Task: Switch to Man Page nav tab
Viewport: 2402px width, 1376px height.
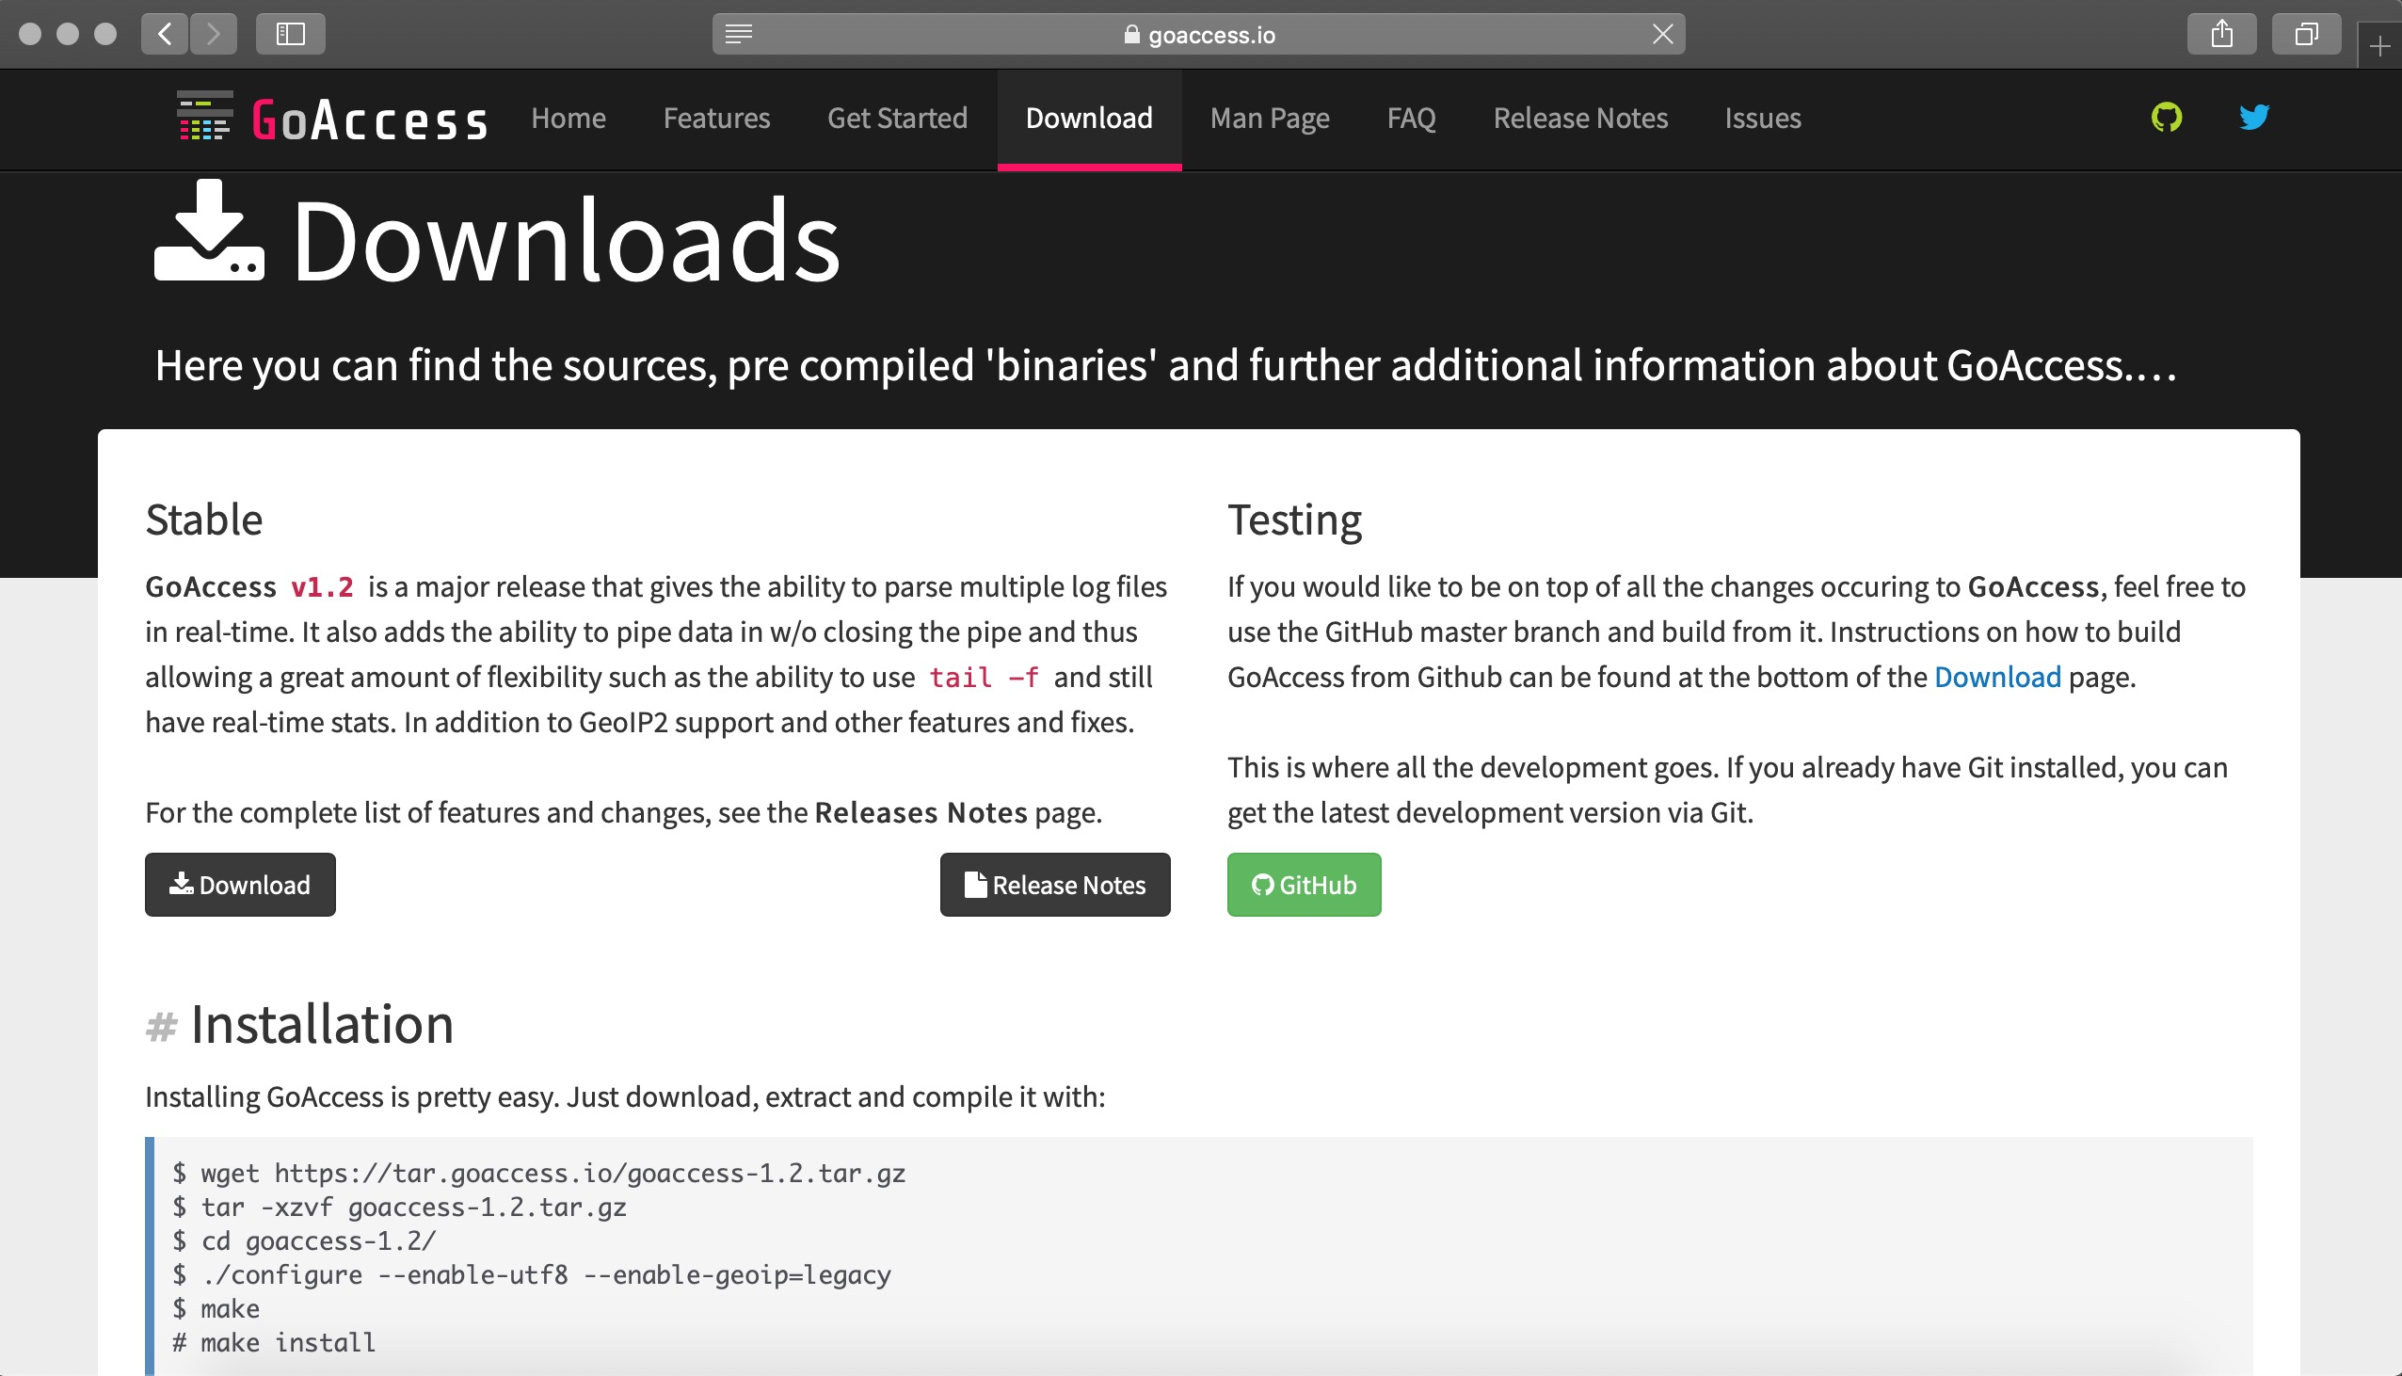Action: point(1269,119)
